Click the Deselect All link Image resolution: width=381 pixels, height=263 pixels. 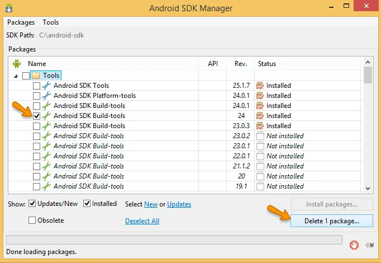pos(142,221)
